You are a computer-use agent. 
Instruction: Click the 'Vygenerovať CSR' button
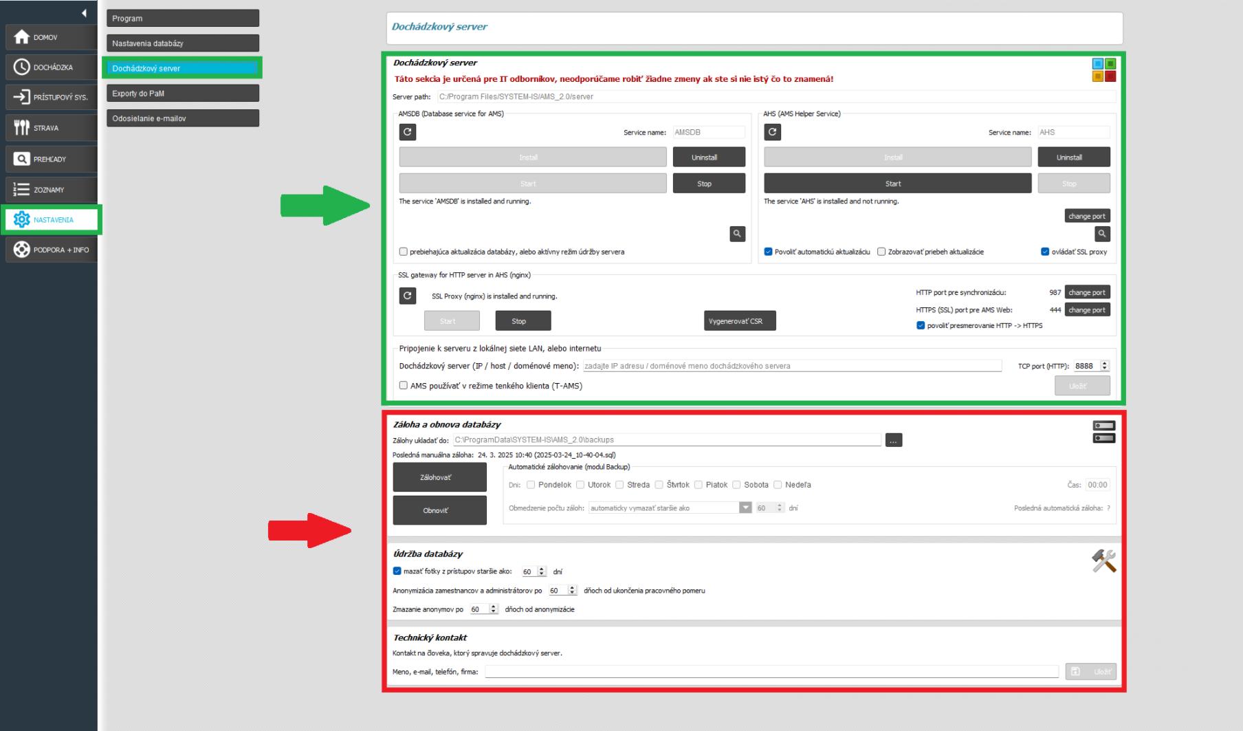740,321
